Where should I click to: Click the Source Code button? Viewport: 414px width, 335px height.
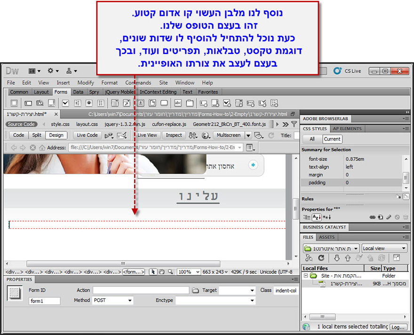pyautogui.click(x=21, y=124)
